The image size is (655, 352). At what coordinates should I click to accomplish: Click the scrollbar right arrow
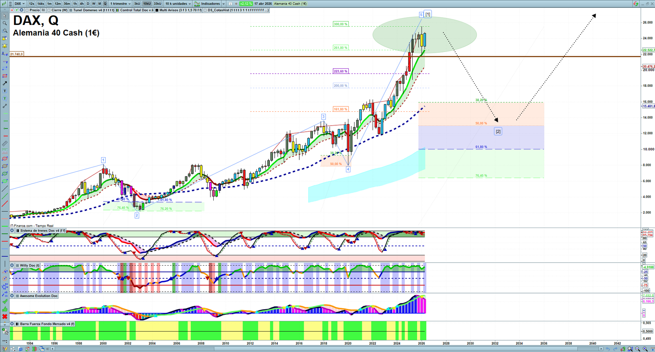coord(601,349)
